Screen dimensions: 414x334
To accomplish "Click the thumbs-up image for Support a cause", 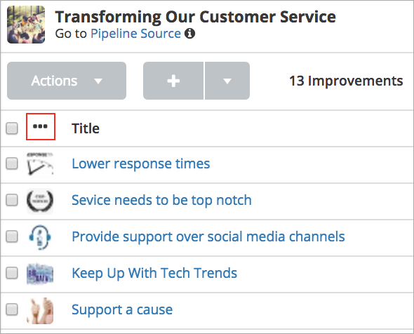I will (x=40, y=310).
